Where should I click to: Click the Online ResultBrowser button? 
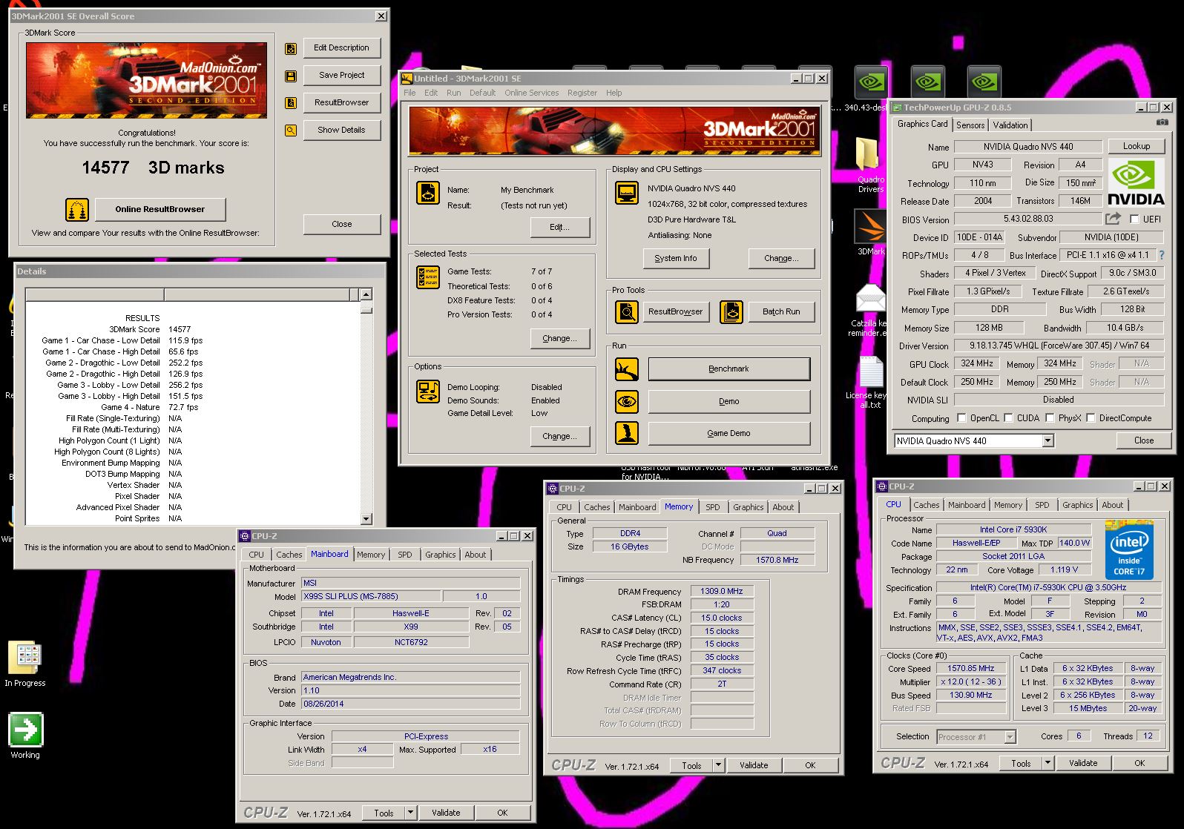coord(160,210)
